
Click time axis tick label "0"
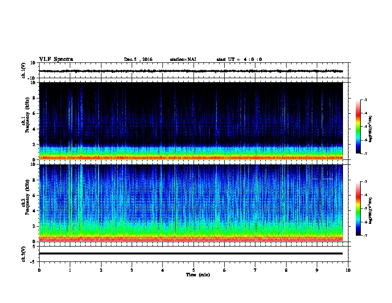39,270
